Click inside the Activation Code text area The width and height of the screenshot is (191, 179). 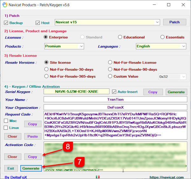(x=115, y=156)
